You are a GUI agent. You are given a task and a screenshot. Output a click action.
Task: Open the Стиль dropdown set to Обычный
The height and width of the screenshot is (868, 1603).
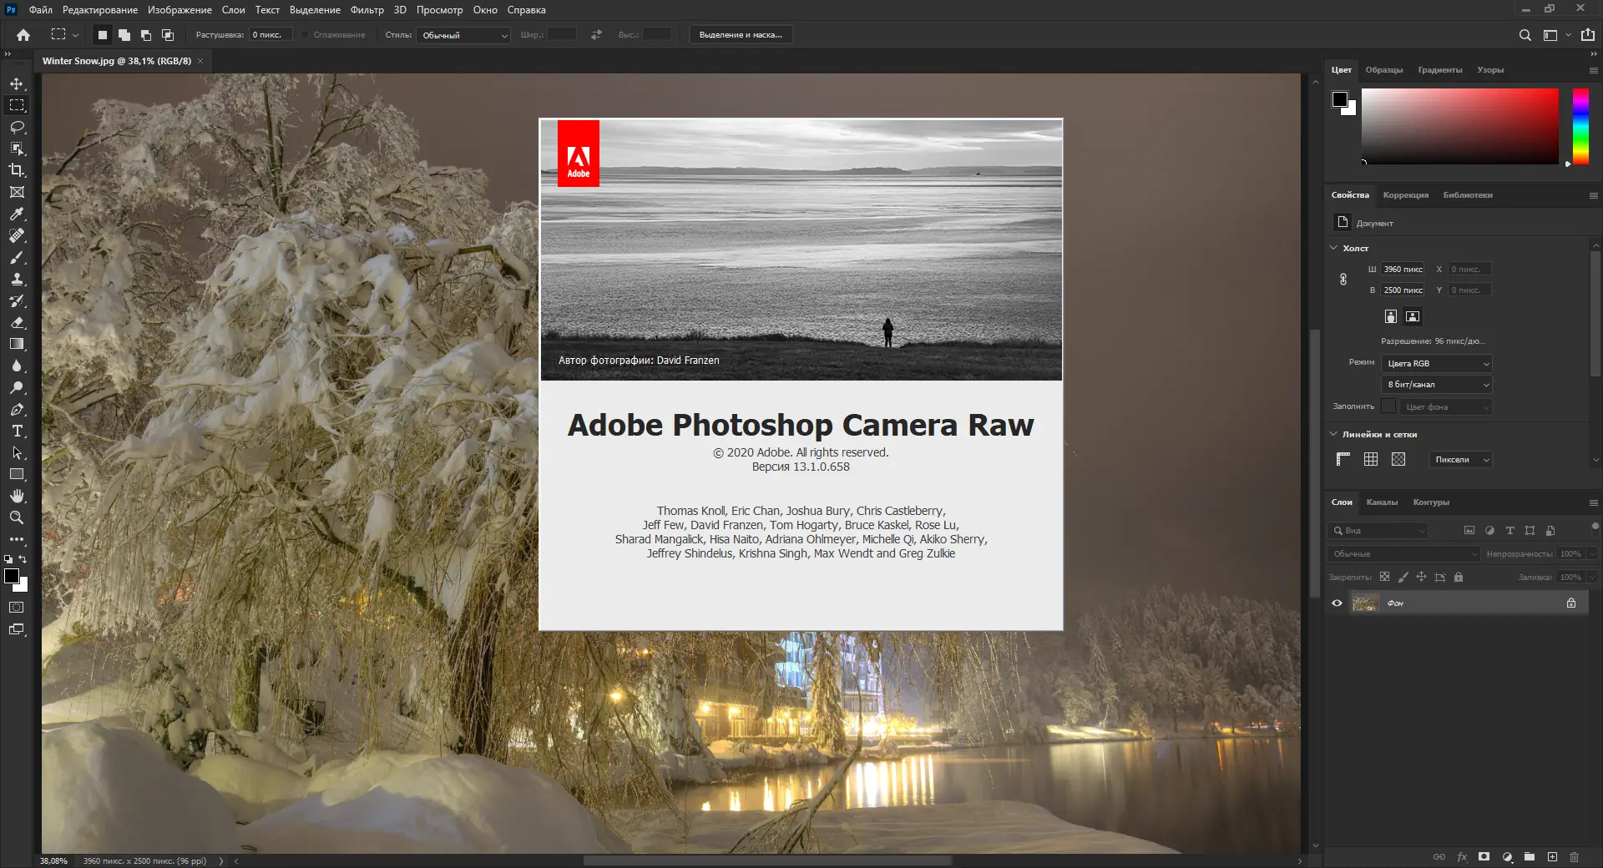point(463,35)
